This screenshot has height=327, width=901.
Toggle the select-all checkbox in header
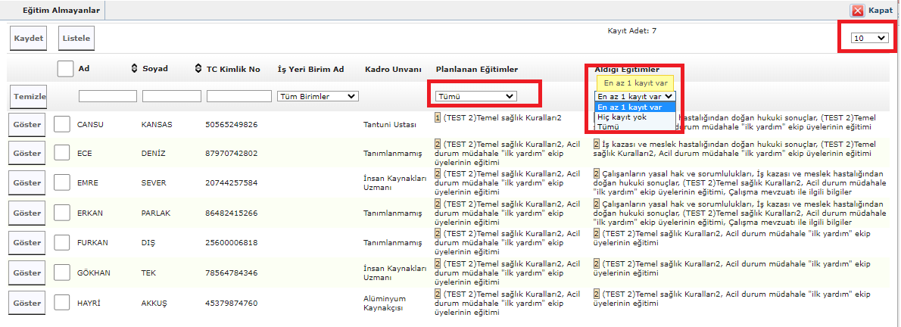click(x=66, y=69)
